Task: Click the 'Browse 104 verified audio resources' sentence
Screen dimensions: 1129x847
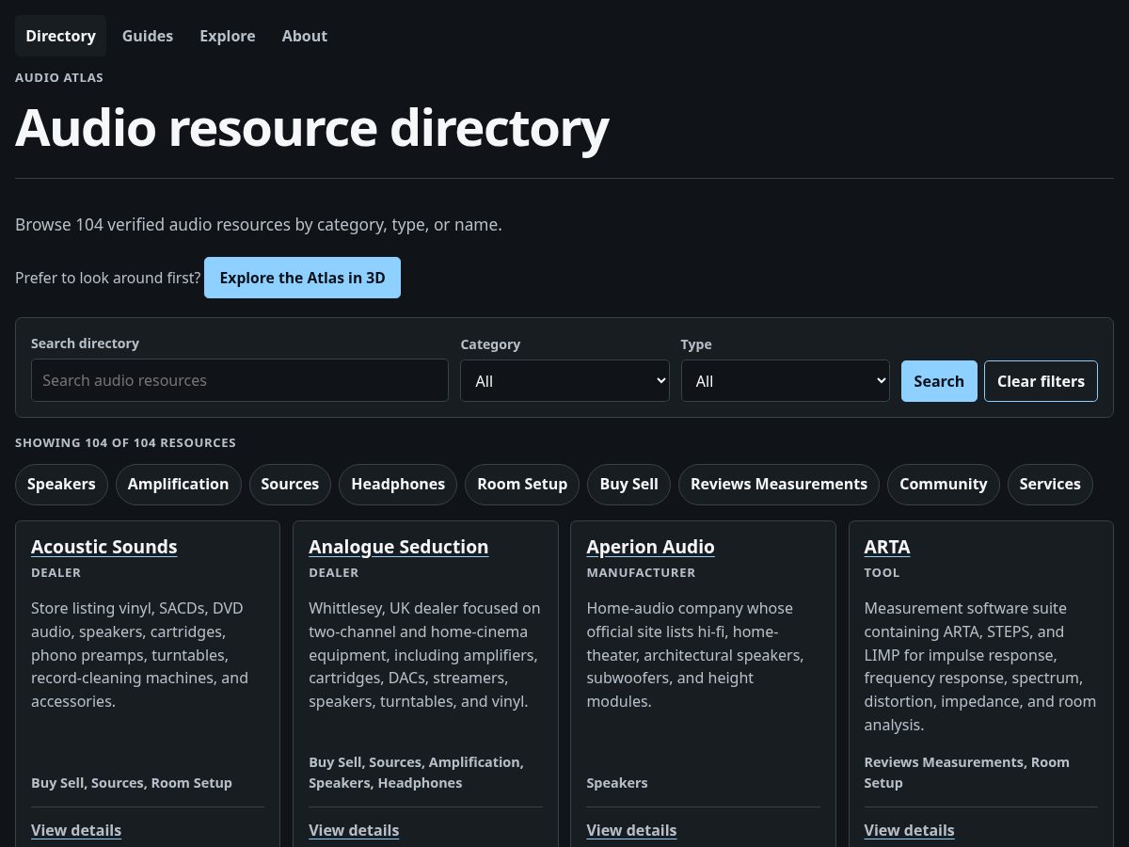Action: (259, 225)
